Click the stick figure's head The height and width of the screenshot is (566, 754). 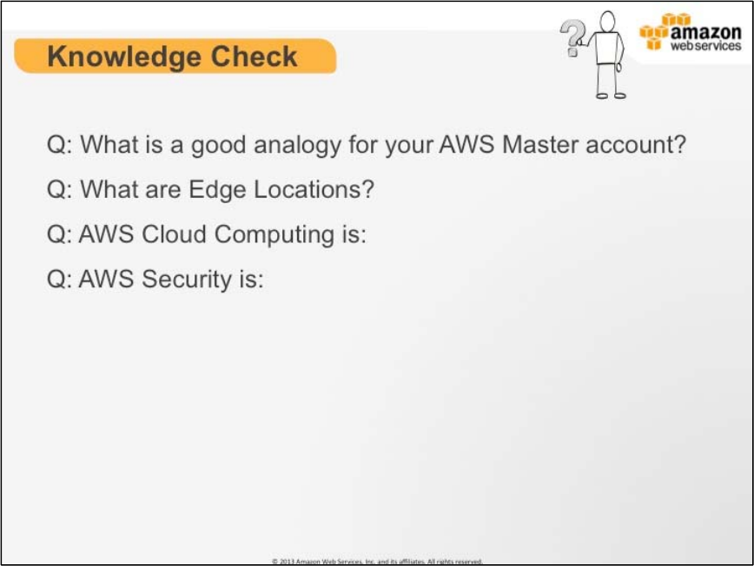pos(608,22)
